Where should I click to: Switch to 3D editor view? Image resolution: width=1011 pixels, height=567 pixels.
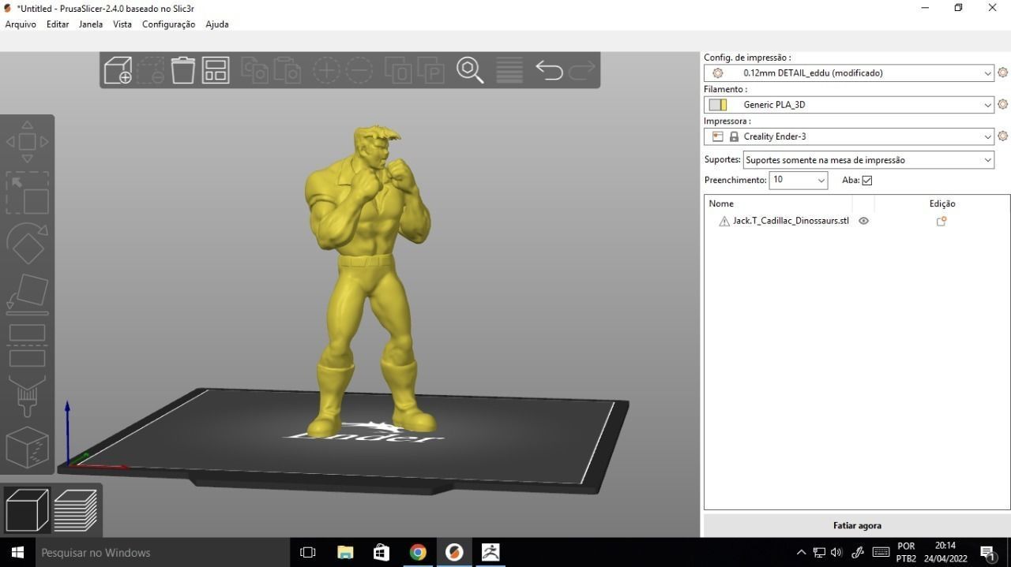point(27,509)
